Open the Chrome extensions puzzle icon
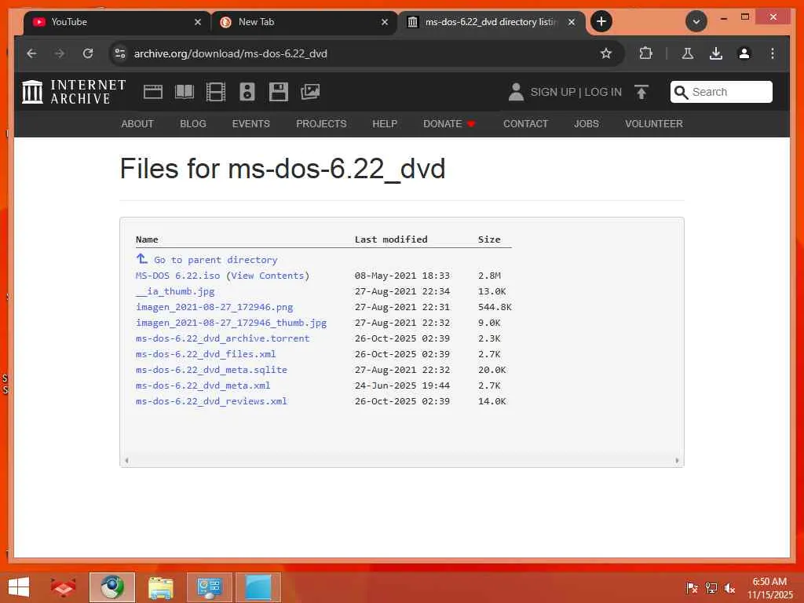 tap(645, 53)
